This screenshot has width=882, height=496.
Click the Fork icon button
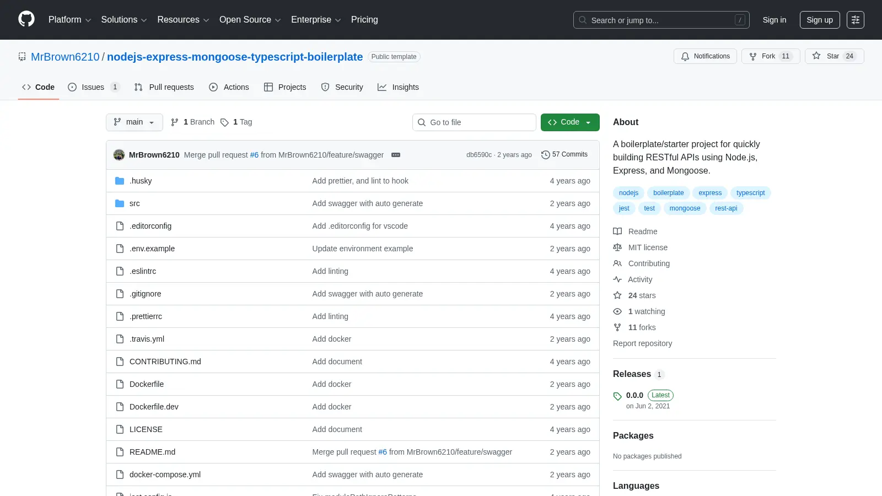tap(753, 56)
